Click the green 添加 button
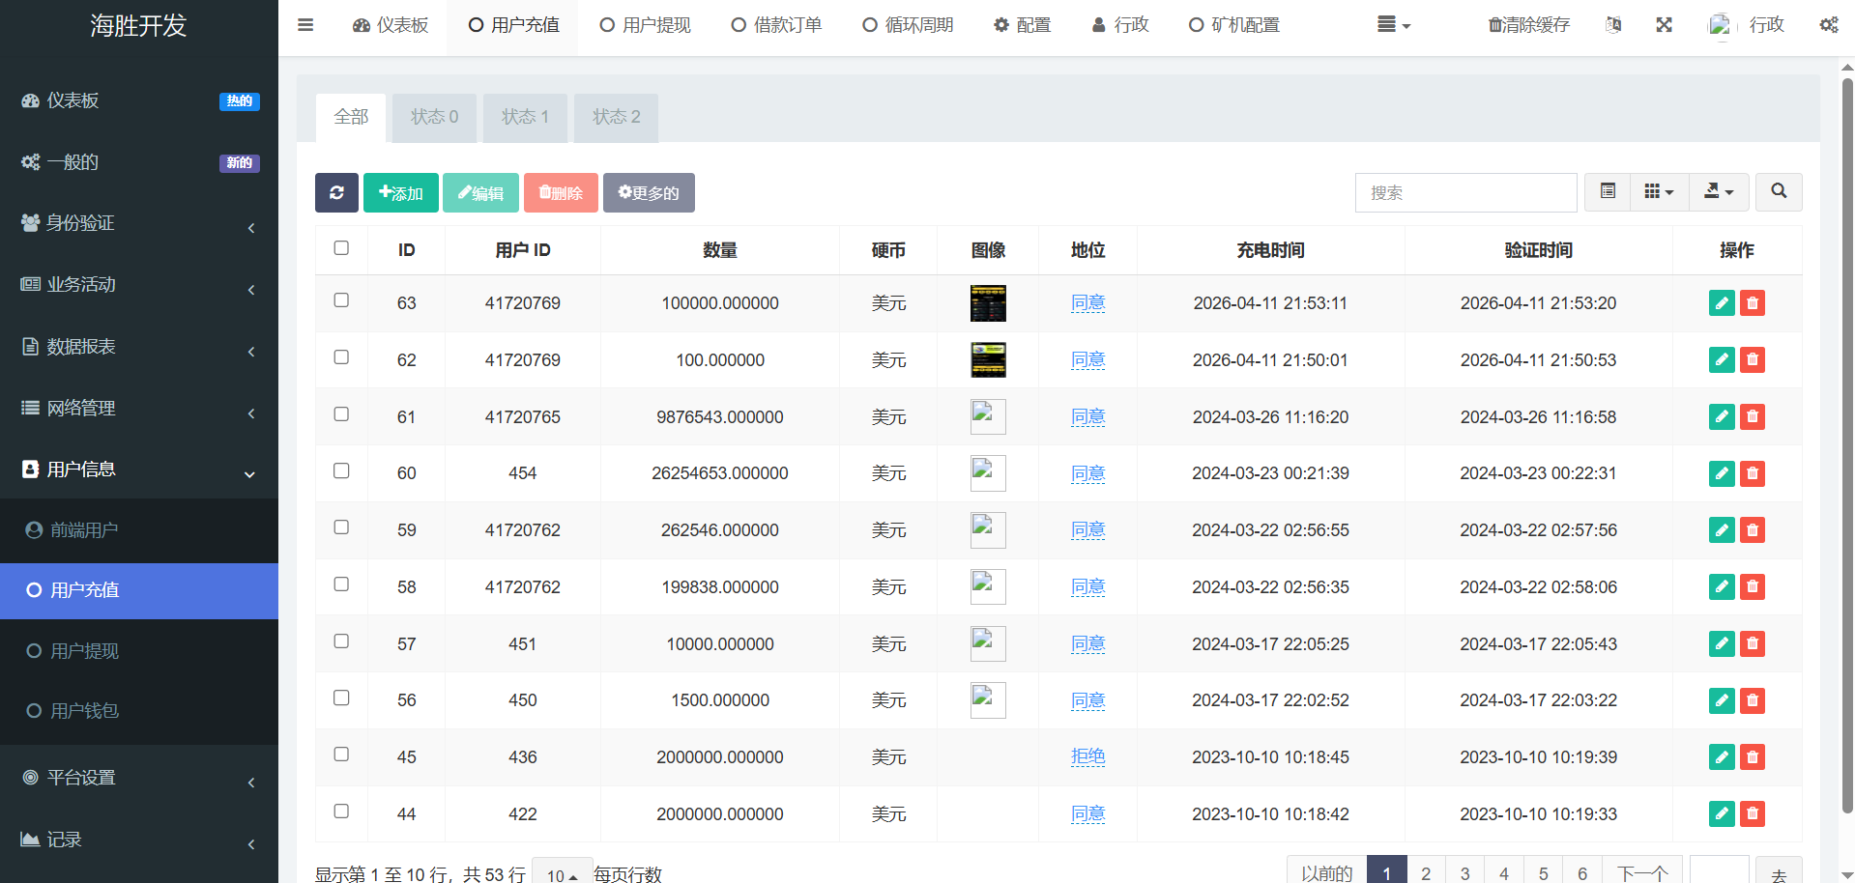Viewport: 1855px width, 883px height. (401, 193)
